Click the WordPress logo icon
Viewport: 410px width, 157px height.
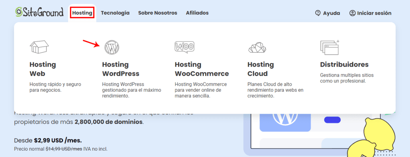[112, 47]
